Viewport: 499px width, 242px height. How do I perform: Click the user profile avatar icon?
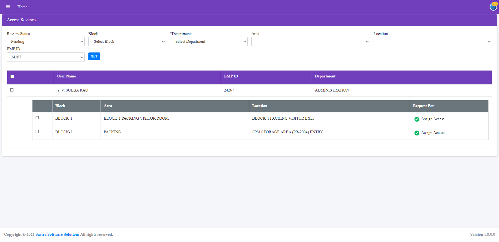click(x=493, y=7)
